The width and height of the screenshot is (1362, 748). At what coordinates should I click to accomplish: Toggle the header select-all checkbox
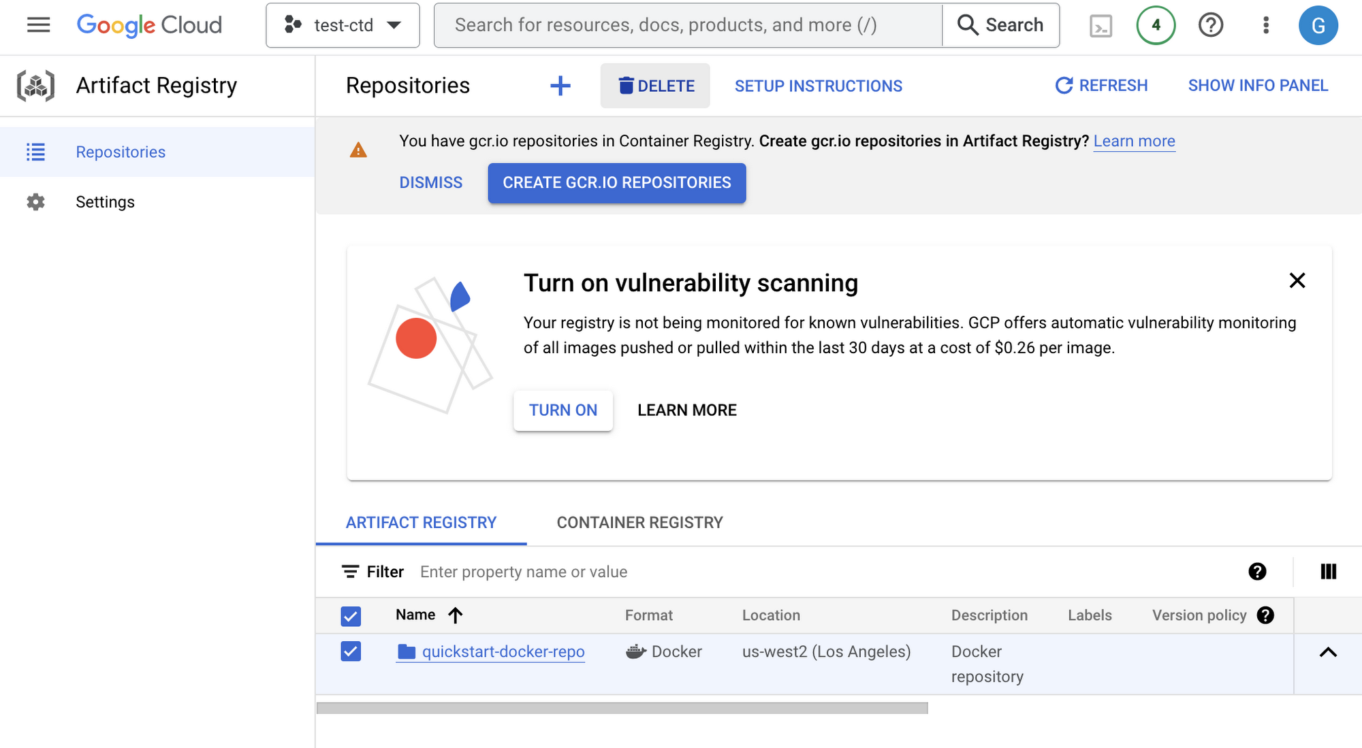350,615
